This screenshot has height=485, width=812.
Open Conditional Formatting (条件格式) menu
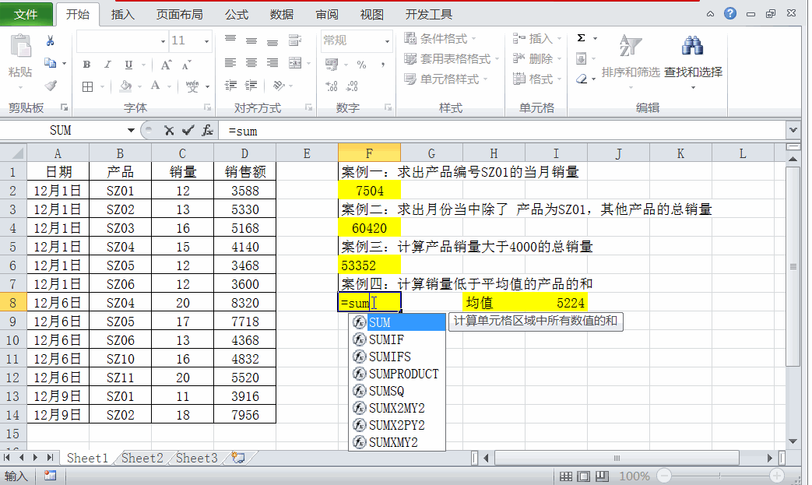point(440,38)
